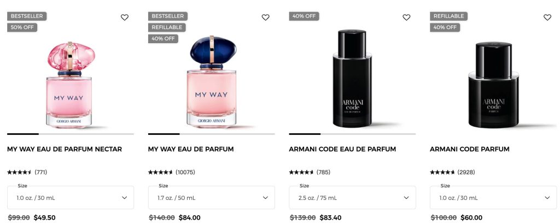Open the Armani Code Parfum title link

point(470,149)
